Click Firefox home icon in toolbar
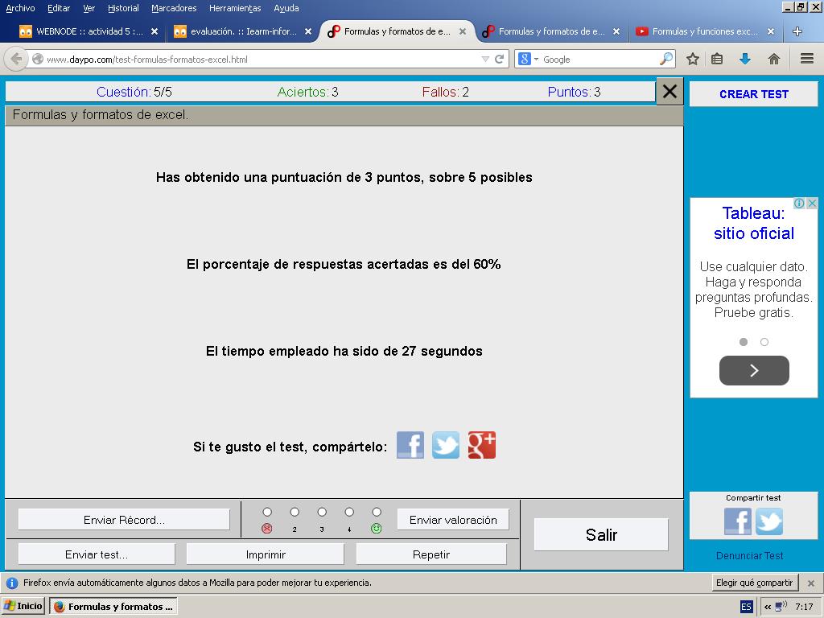Image resolution: width=824 pixels, height=618 pixels. (x=774, y=59)
